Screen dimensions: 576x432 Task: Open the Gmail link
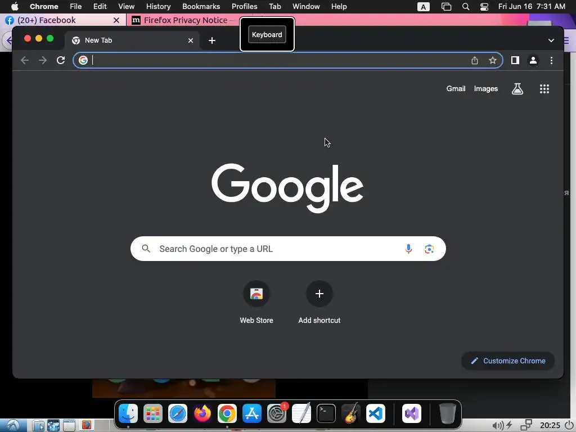tap(456, 88)
